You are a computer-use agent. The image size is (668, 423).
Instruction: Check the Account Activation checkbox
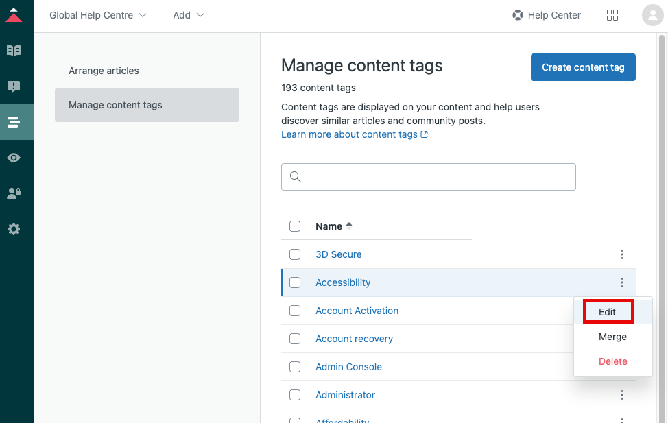(295, 311)
